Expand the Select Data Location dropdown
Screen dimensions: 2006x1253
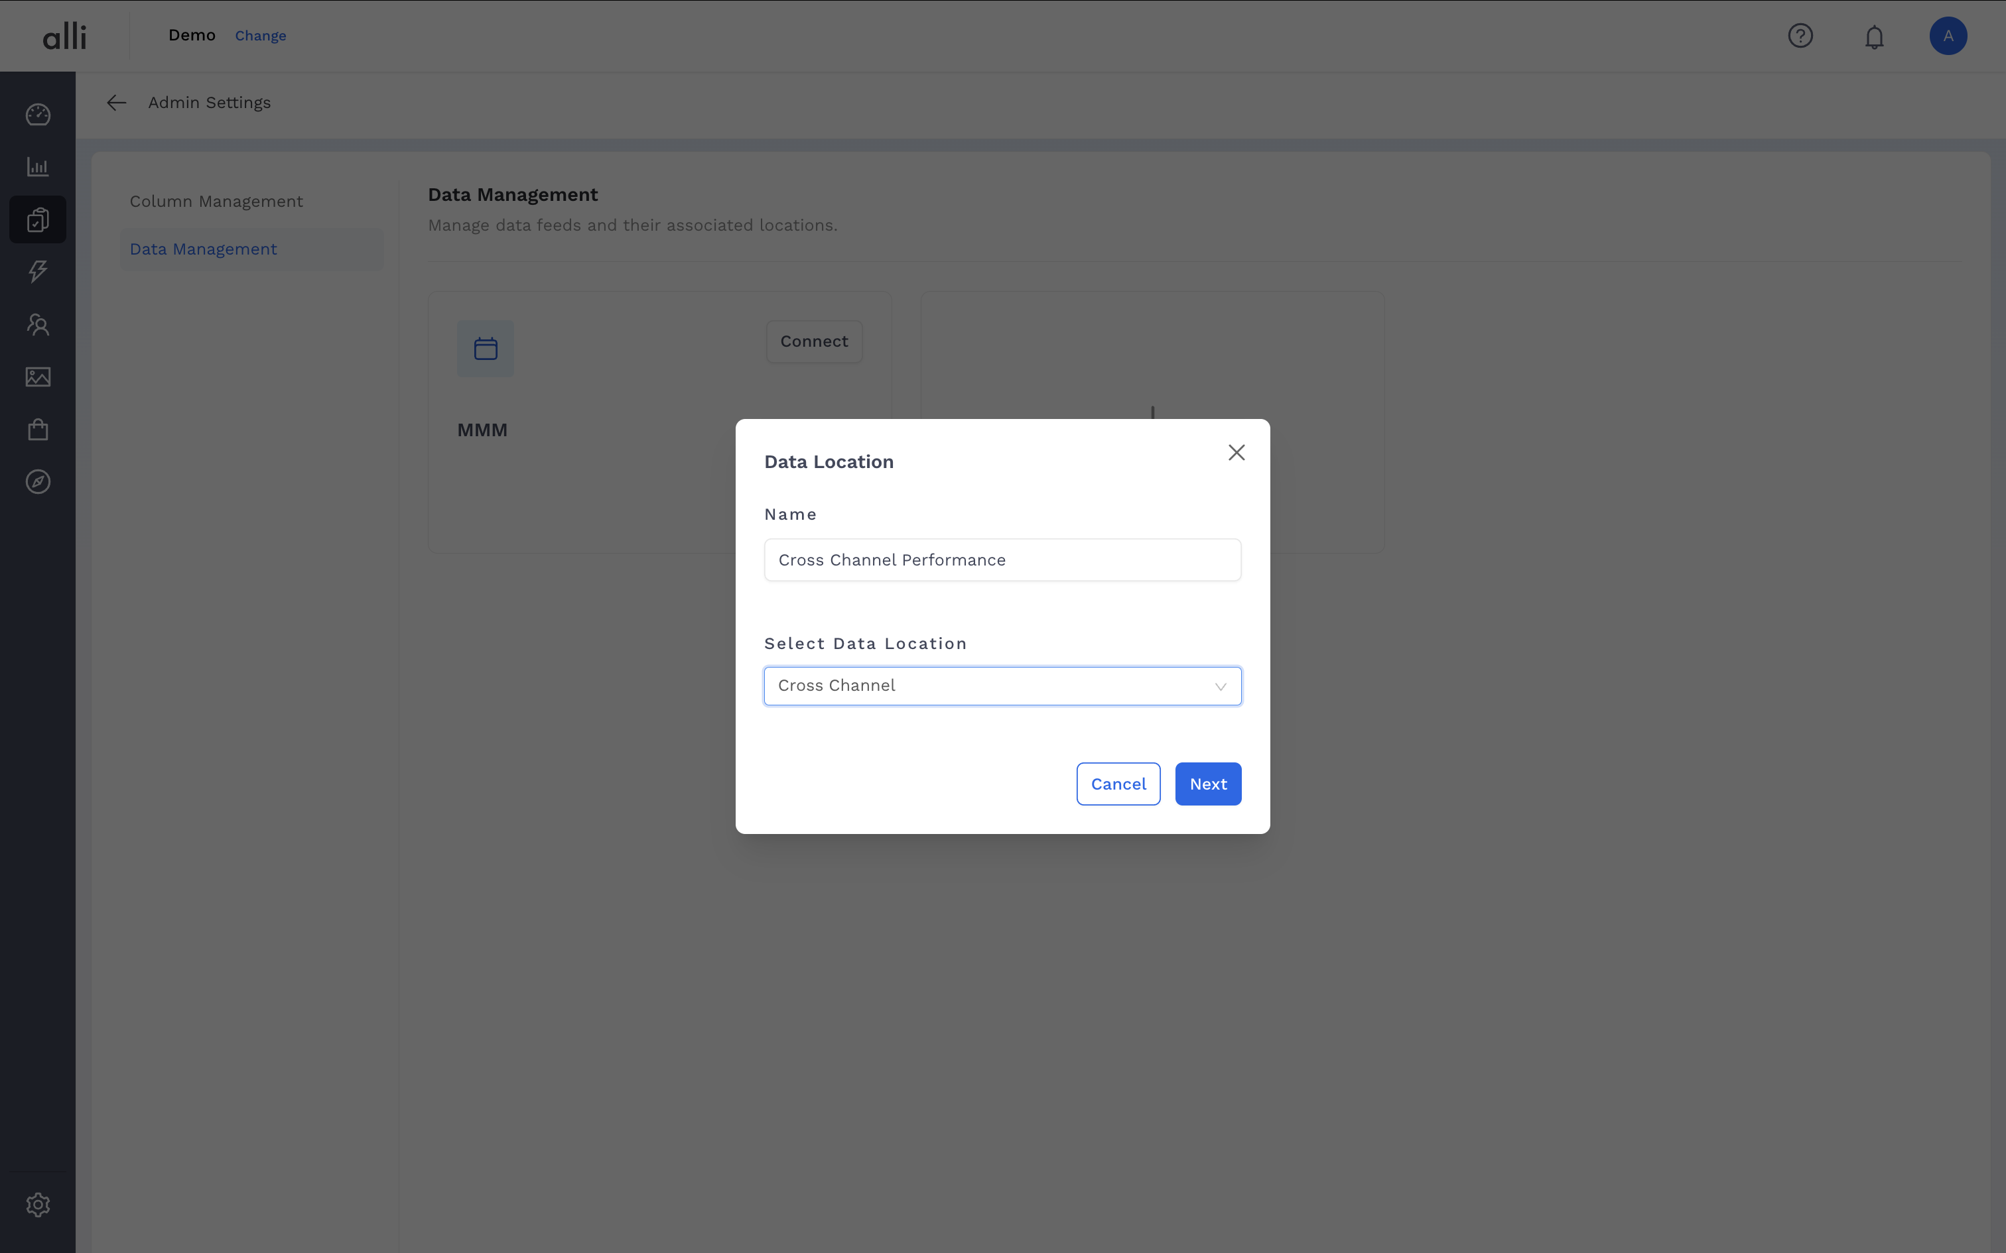(1002, 686)
